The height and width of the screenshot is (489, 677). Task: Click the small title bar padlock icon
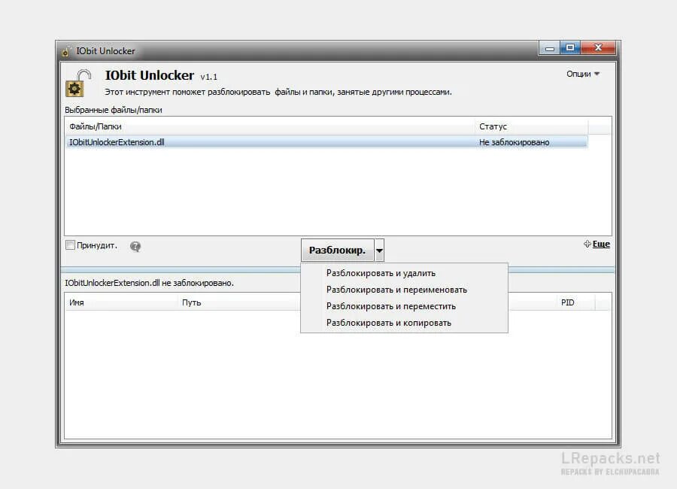pyautogui.click(x=65, y=51)
